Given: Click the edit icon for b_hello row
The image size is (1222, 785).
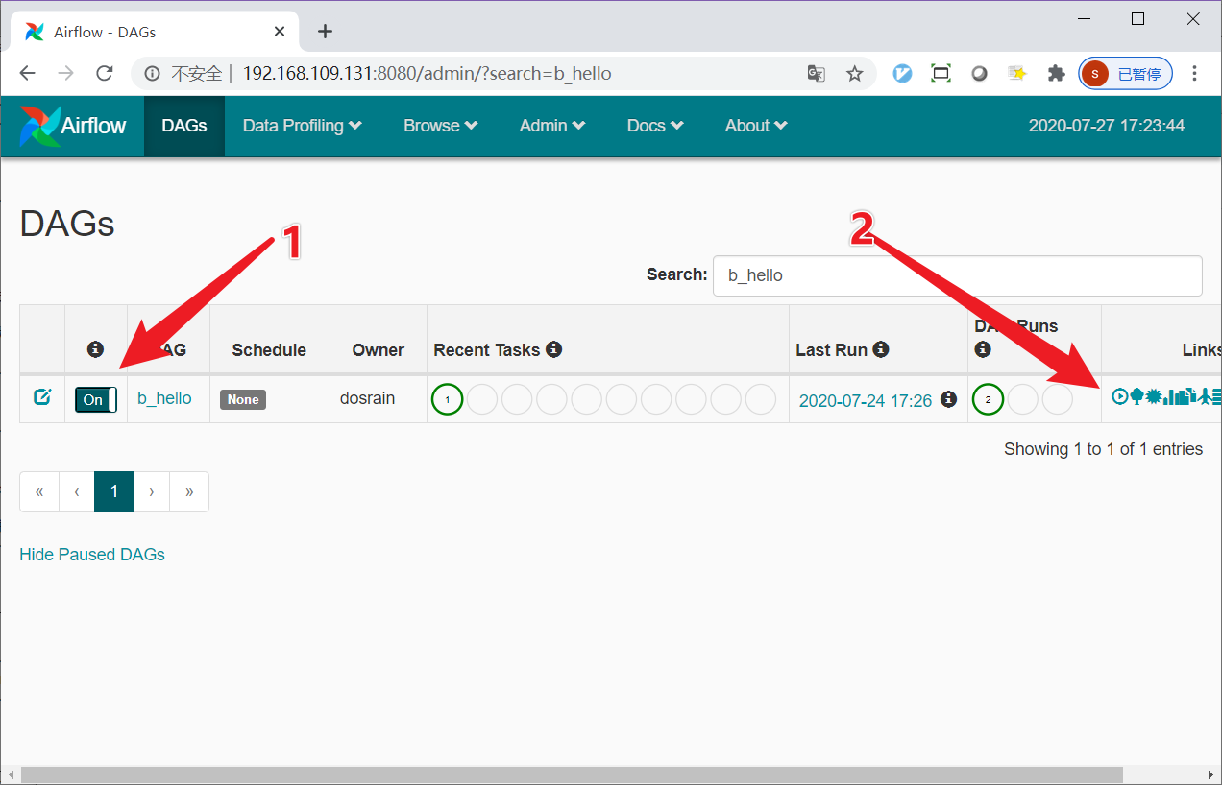Looking at the screenshot, I should pos(41,396).
